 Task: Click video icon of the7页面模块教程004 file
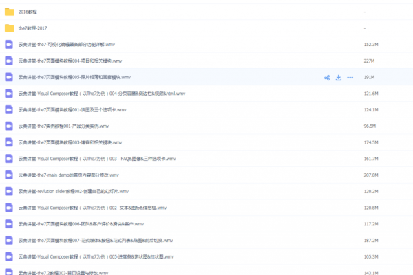click(9, 60)
